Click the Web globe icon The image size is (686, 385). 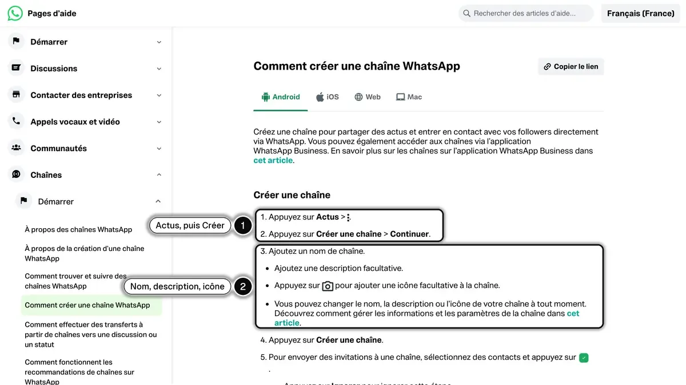tap(358, 97)
